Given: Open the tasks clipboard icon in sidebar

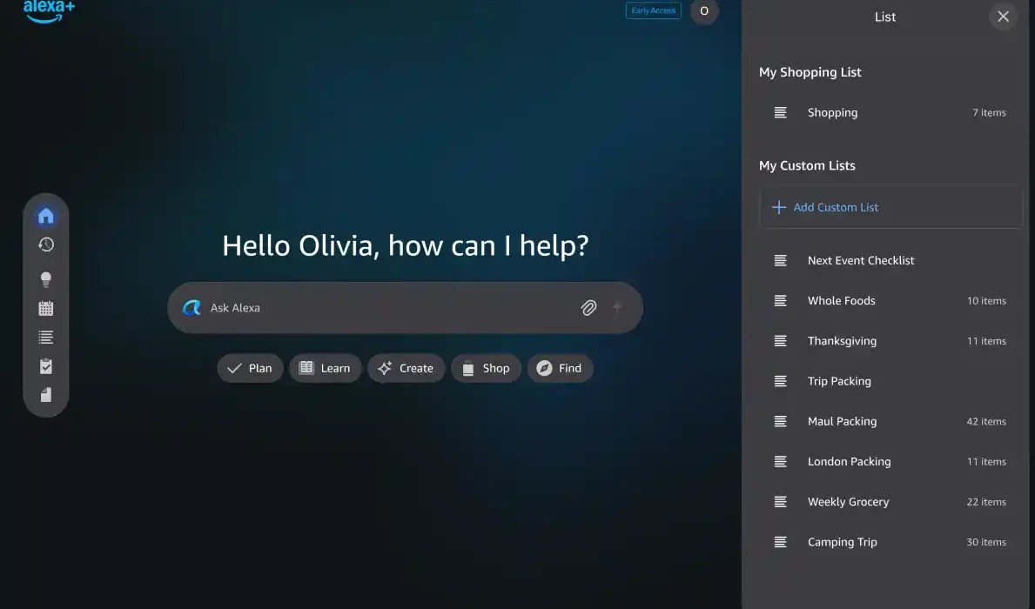Looking at the screenshot, I should [x=46, y=366].
